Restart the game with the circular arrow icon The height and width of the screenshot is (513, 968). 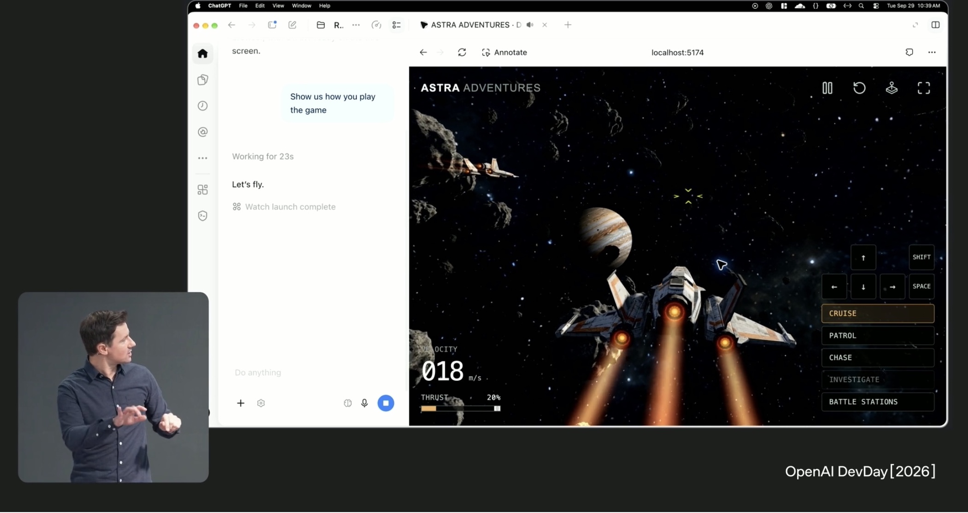[x=859, y=88]
